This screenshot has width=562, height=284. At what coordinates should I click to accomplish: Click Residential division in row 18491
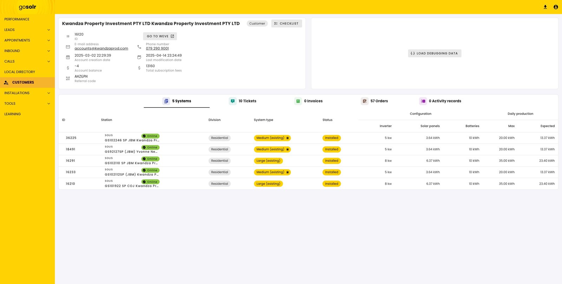point(220,150)
